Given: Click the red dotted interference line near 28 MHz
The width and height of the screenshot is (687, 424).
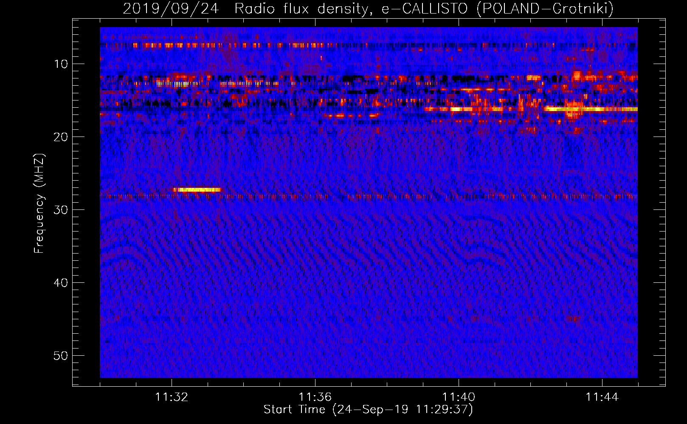Looking at the screenshot, I should coord(369,197).
